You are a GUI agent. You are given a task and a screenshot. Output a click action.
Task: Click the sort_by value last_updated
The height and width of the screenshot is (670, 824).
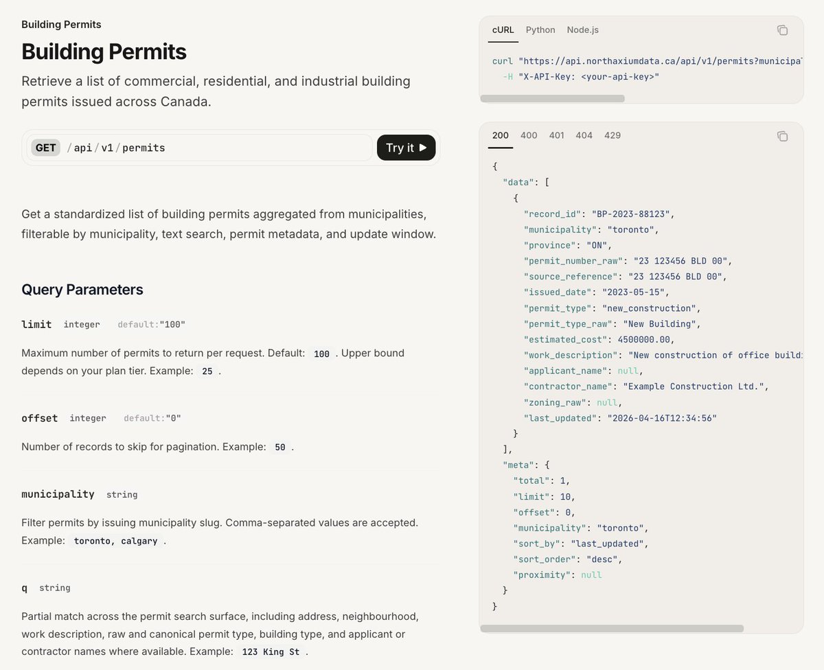(x=607, y=544)
